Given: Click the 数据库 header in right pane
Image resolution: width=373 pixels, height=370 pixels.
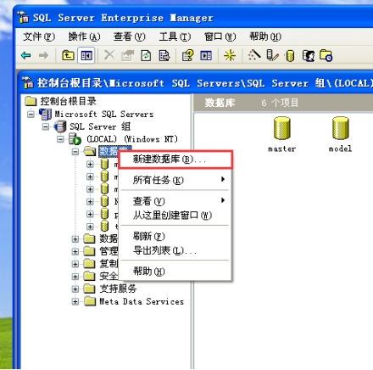Looking at the screenshot, I should coord(220,103).
